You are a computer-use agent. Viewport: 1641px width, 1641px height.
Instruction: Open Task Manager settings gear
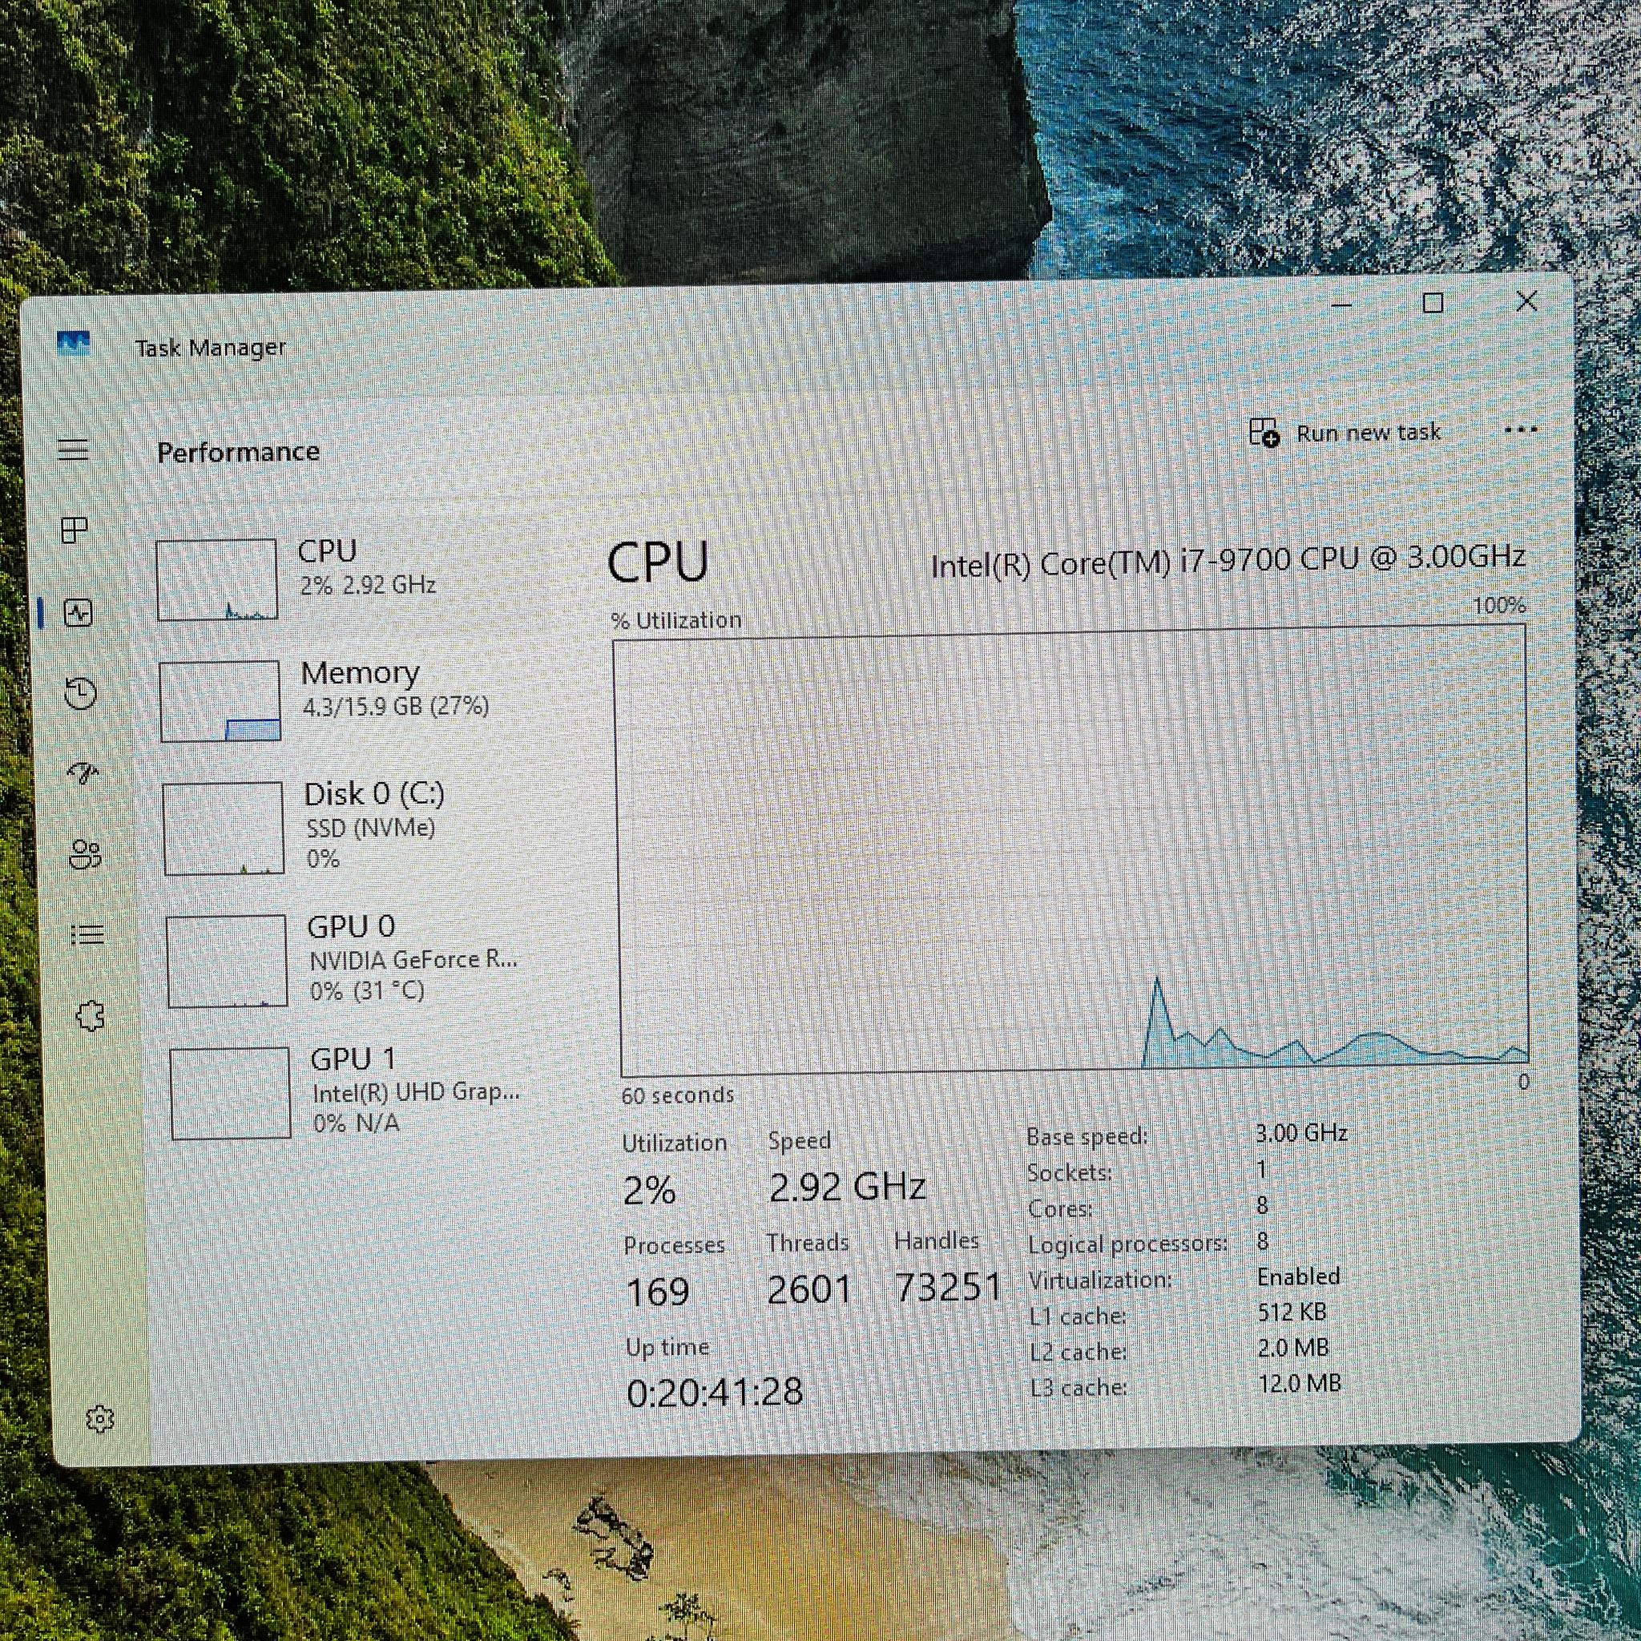click(100, 1418)
